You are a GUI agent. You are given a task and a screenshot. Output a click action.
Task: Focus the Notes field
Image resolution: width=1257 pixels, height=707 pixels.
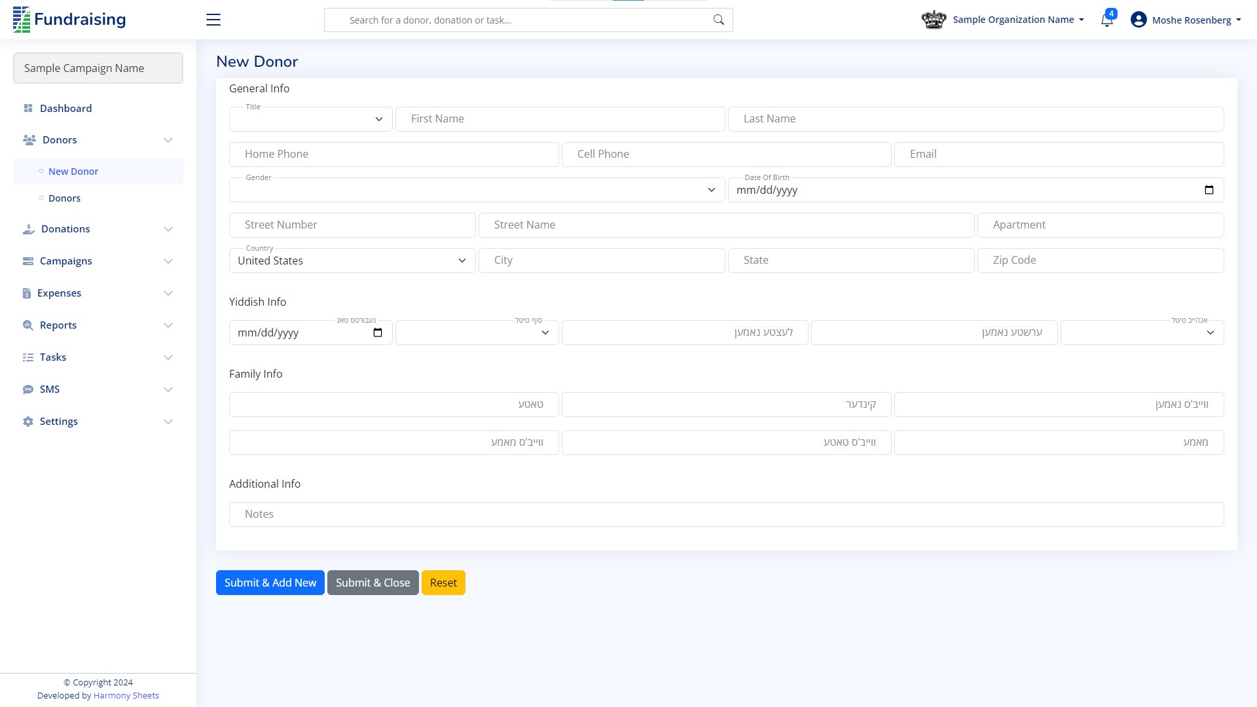(727, 515)
